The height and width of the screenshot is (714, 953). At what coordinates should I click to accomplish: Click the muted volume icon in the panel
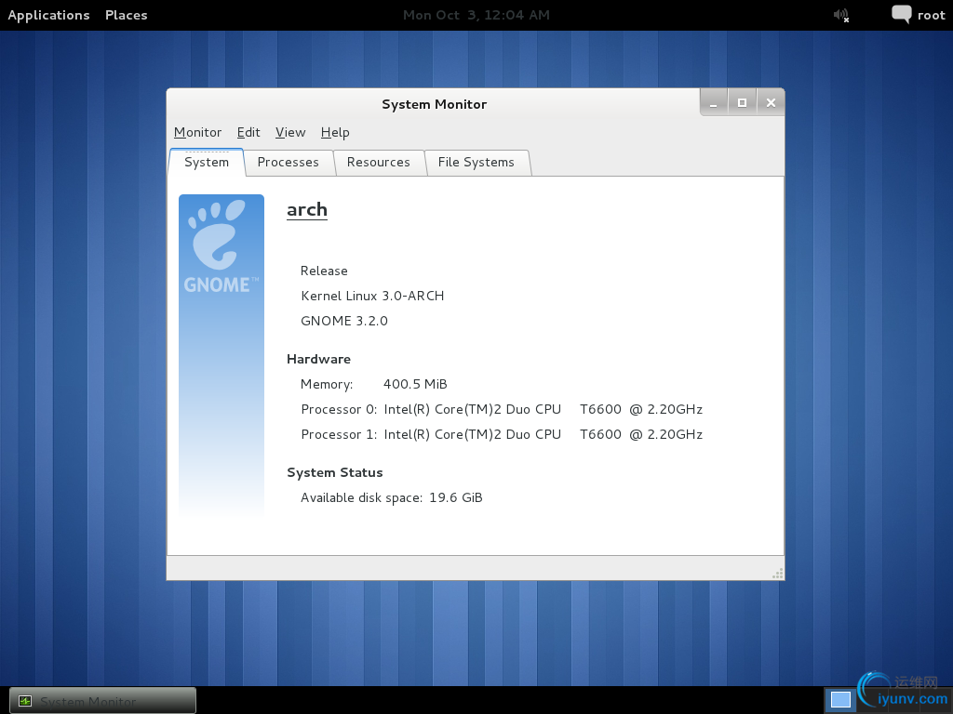click(841, 15)
